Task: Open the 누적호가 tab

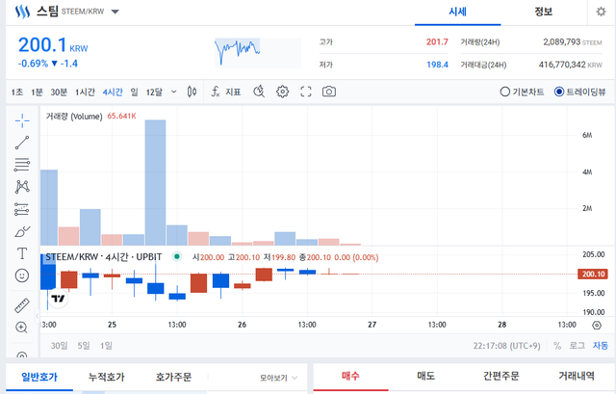Action: tap(106, 377)
